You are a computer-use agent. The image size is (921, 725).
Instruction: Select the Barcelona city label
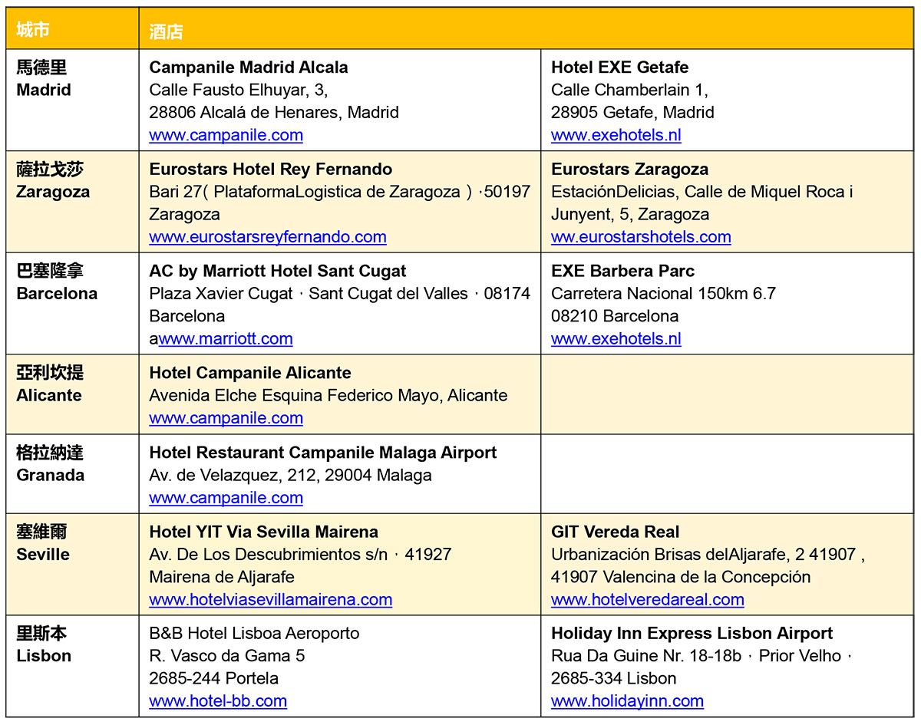(x=57, y=293)
